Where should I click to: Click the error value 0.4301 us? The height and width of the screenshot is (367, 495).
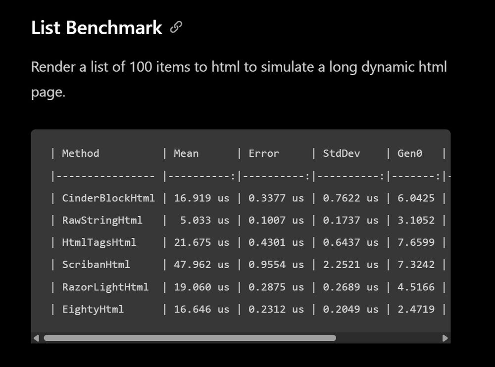tap(276, 242)
